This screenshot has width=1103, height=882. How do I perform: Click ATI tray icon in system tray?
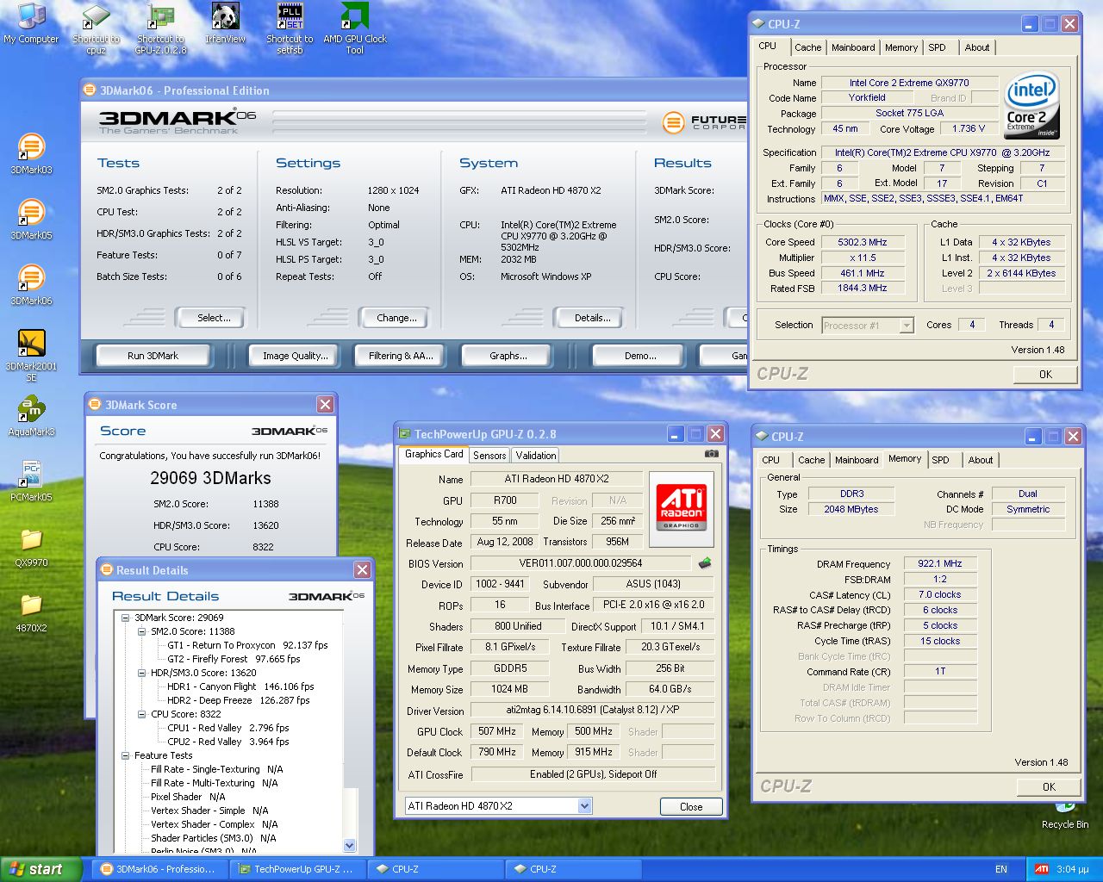(x=1041, y=869)
